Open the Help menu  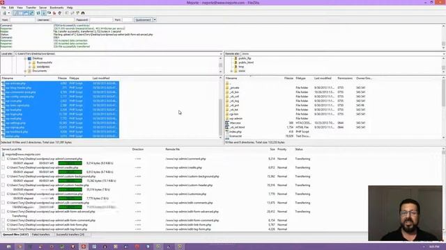point(70,8)
